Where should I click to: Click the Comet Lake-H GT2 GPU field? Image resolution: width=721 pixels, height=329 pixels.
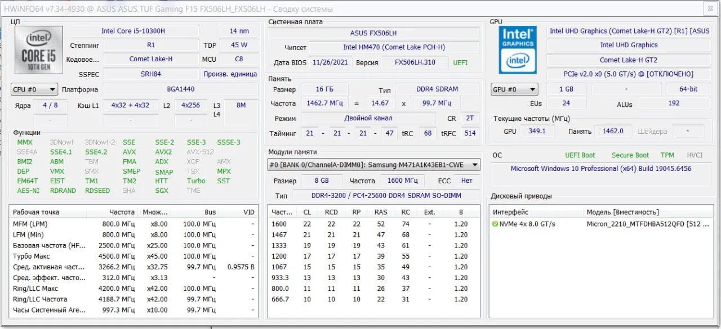pos(629,60)
